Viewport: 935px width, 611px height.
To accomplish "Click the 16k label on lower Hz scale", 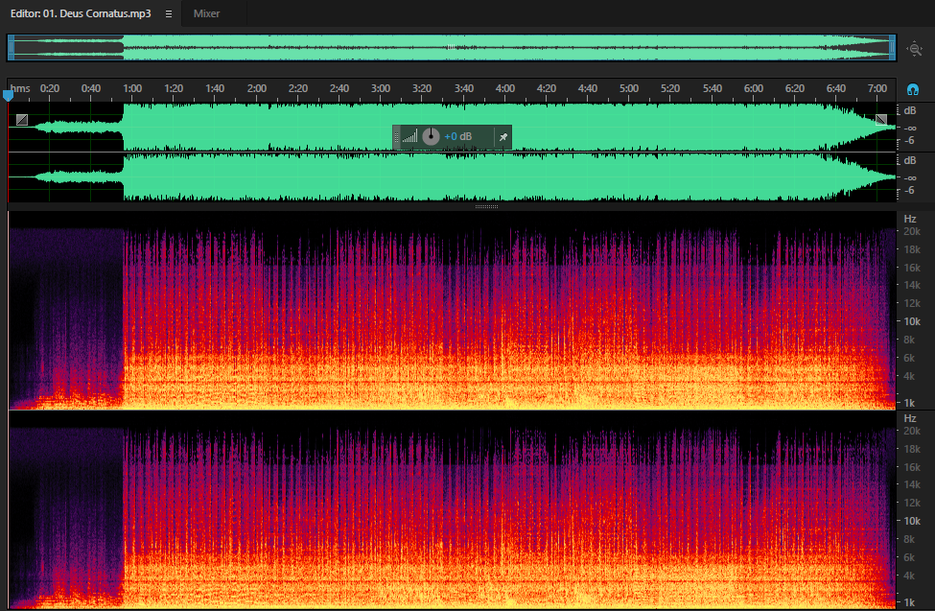I will tap(912, 467).
